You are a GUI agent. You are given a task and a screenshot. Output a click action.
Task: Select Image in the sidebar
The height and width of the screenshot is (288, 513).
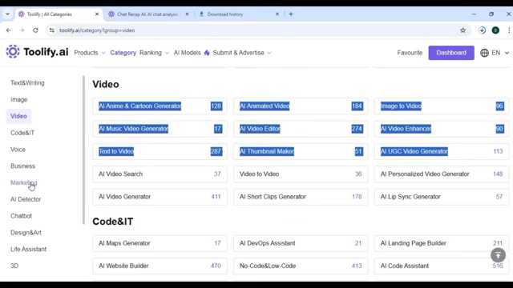coord(19,99)
